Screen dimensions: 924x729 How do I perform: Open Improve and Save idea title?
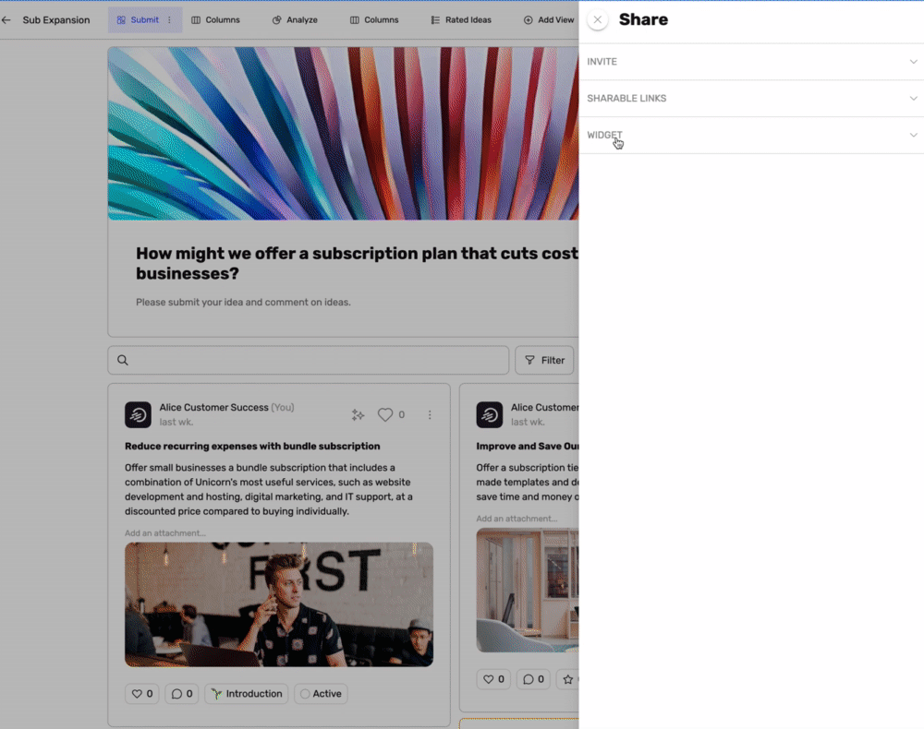pos(528,446)
